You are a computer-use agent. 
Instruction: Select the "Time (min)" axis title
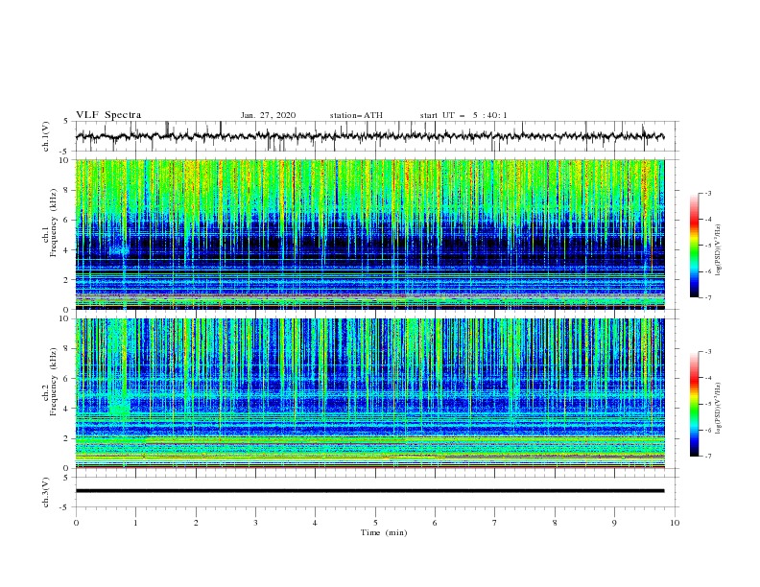coord(384,532)
